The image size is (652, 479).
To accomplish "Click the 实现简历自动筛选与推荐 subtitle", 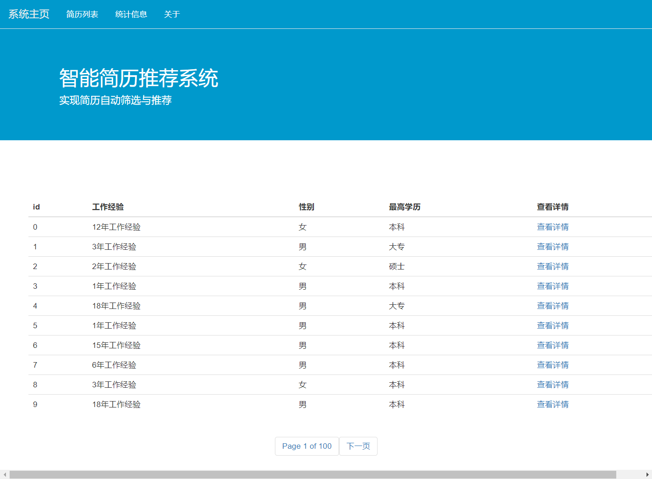I will 115,100.
